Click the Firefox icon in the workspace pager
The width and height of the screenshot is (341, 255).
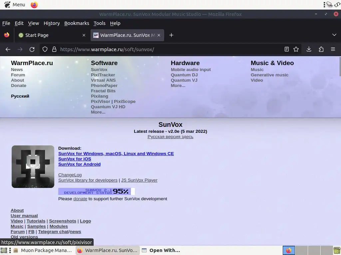(x=289, y=250)
